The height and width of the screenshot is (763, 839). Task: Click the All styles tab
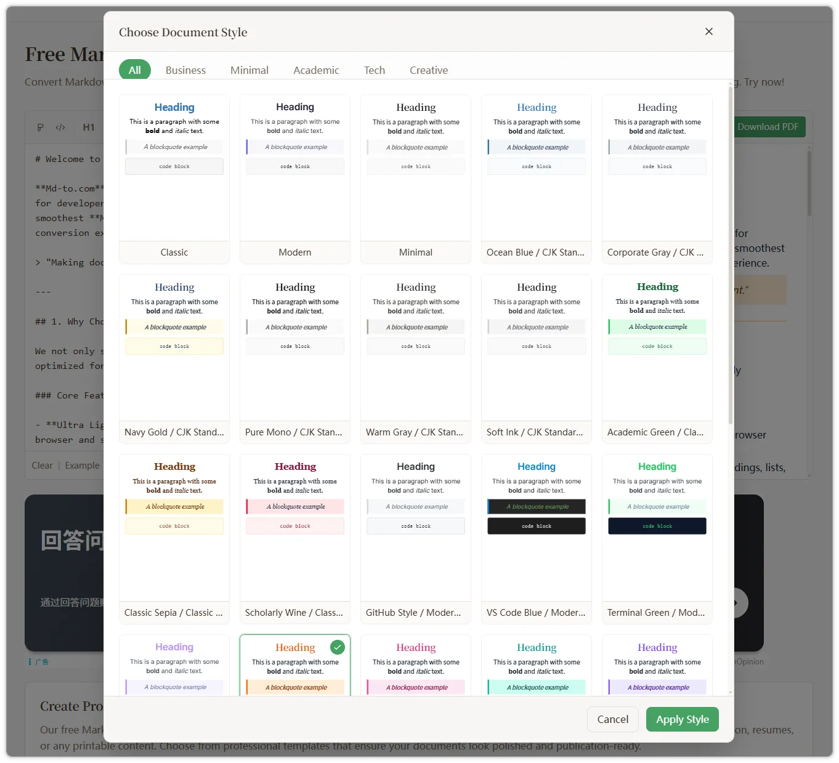tap(134, 70)
